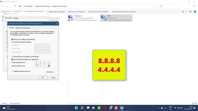
Task: Click the change your view icon
Action: pyautogui.click(x=183, y=12)
